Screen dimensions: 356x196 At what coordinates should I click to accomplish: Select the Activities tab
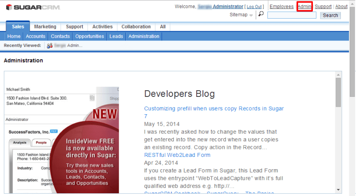pyautogui.click(x=102, y=27)
